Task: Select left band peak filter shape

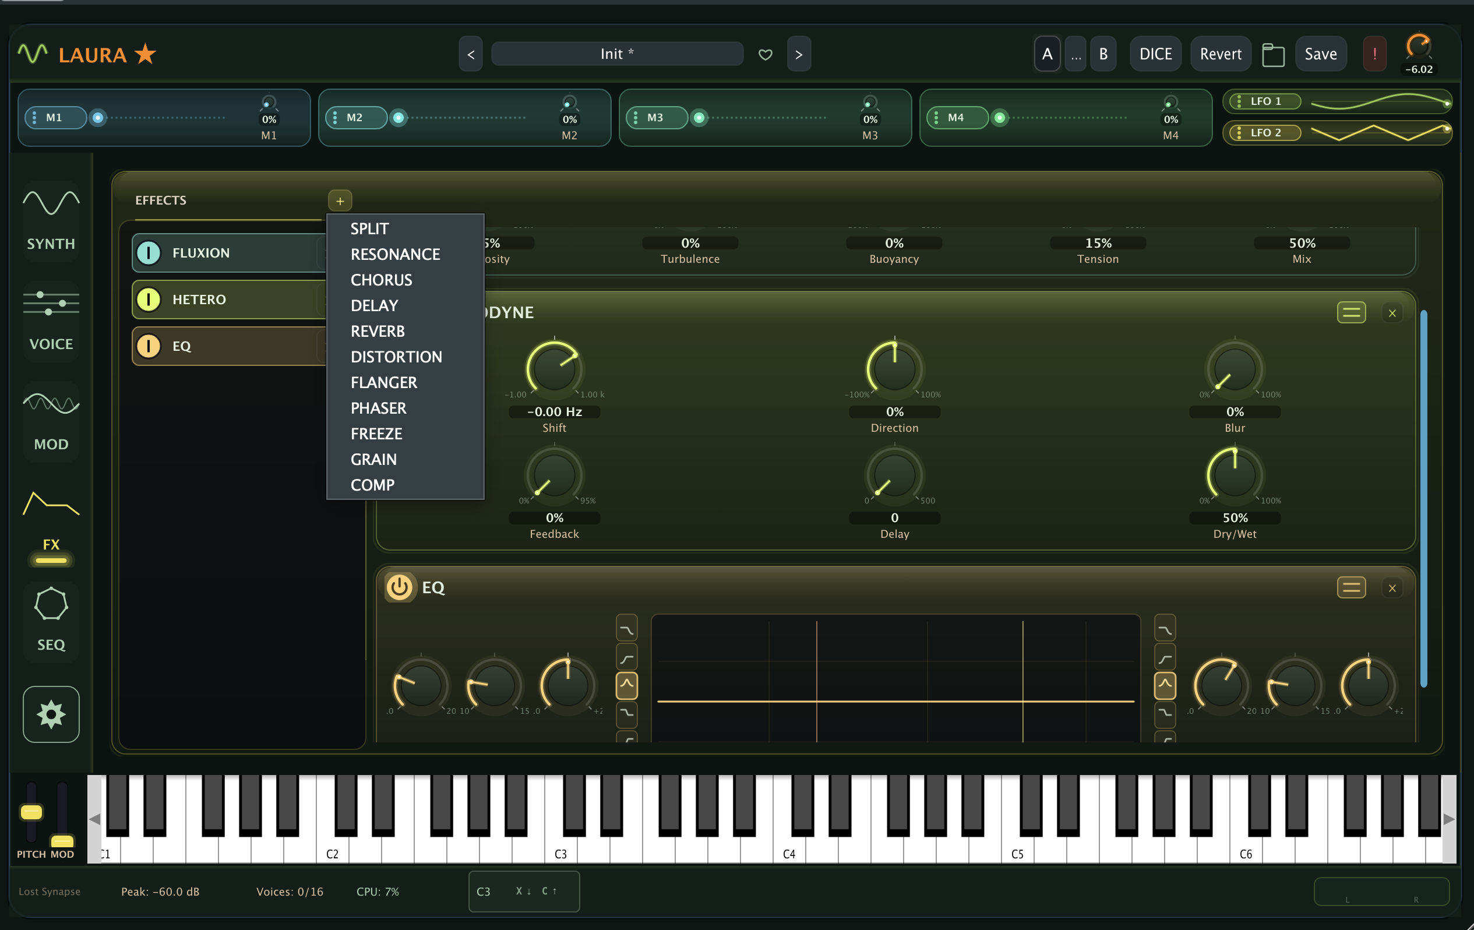Action: pos(626,685)
